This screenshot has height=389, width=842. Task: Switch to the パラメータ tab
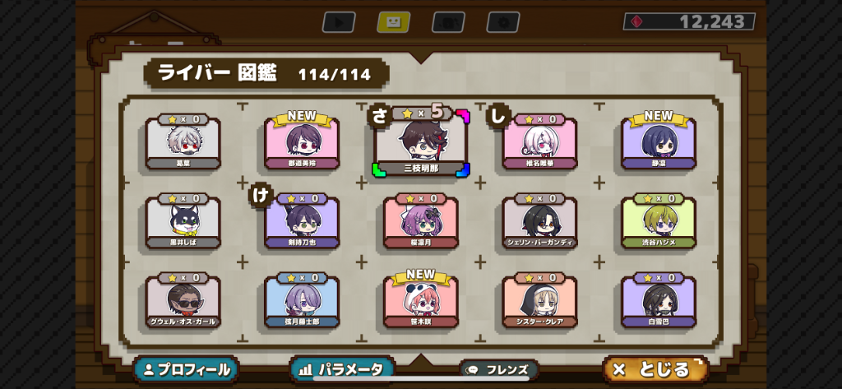coord(342,369)
